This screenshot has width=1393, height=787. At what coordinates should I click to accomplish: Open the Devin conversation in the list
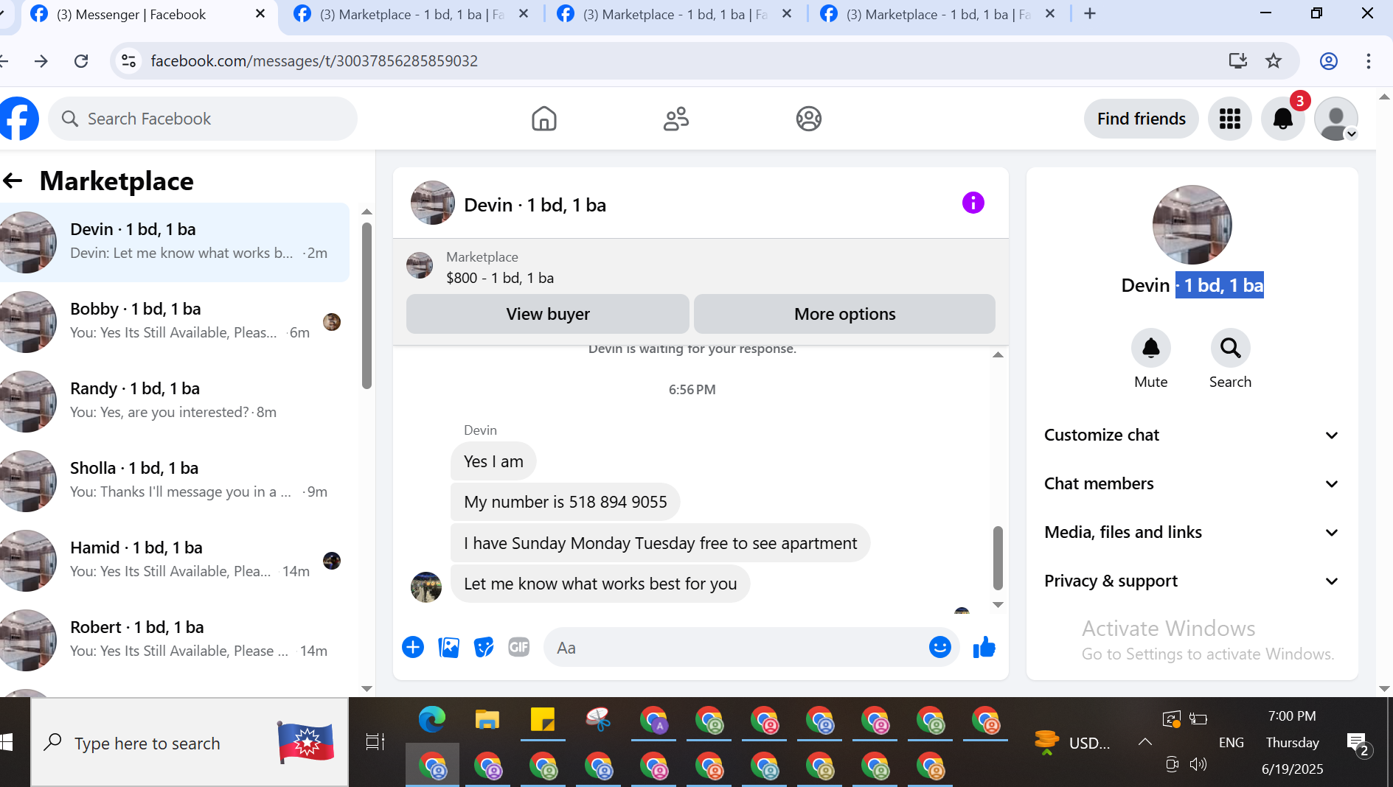[175, 242]
